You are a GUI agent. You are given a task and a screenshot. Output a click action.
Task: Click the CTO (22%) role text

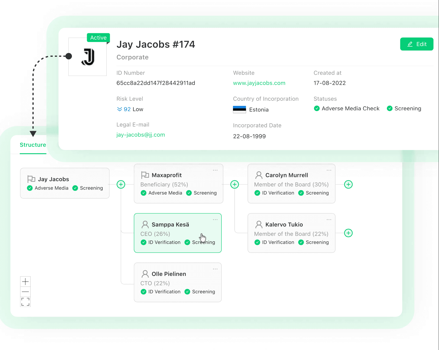(x=155, y=283)
